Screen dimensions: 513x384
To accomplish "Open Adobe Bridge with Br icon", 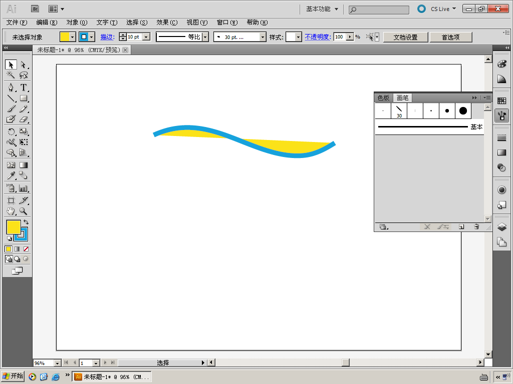I will [35, 9].
